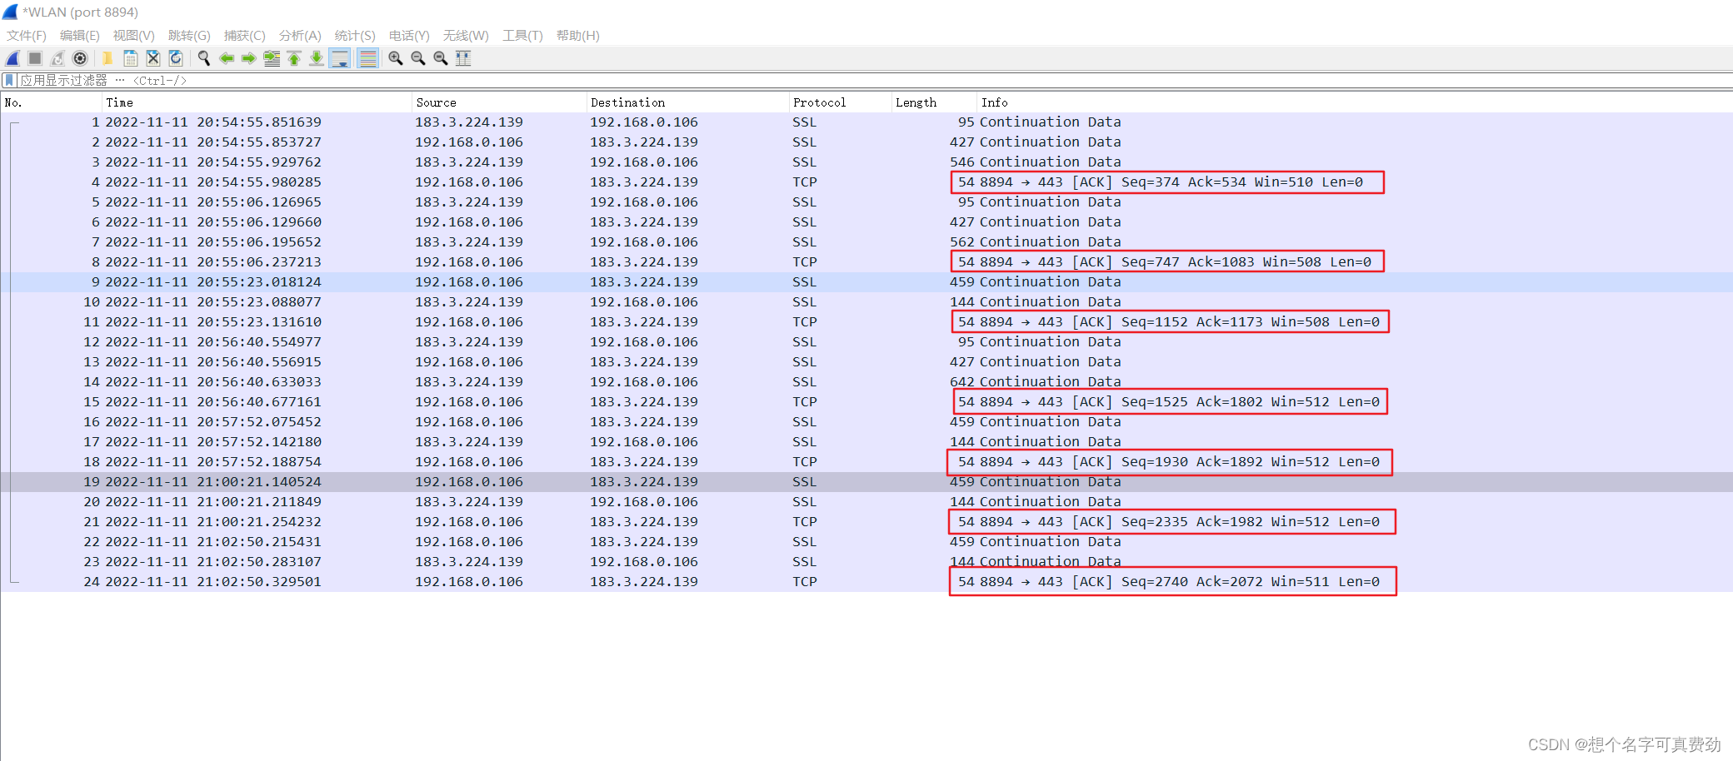This screenshot has width=1733, height=761.
Task: Stop the running packet capture
Action: (x=35, y=58)
